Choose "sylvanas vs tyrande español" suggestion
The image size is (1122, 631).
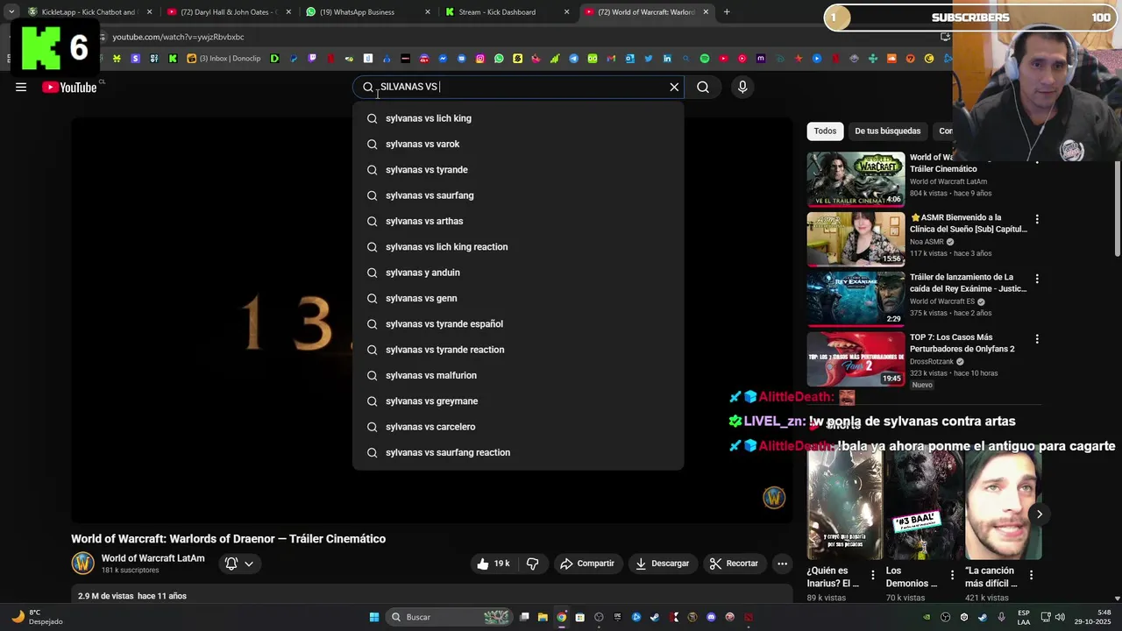[x=518, y=324]
